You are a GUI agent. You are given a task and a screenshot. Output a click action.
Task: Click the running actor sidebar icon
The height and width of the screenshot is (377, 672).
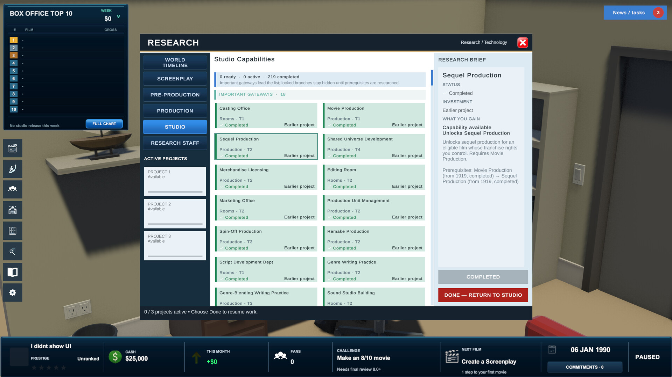(x=13, y=169)
